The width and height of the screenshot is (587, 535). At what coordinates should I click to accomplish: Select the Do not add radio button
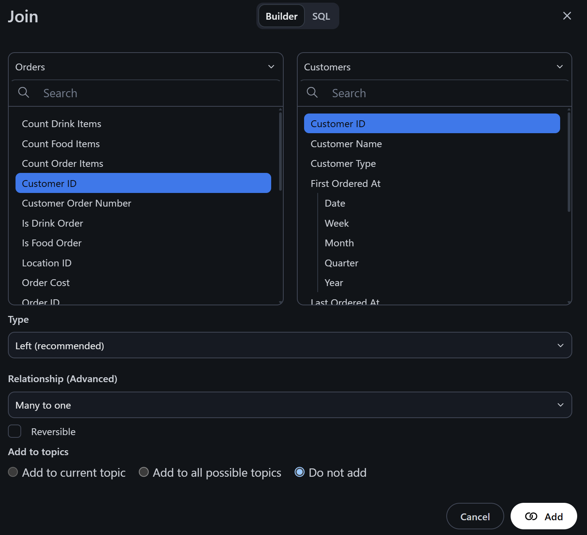click(x=300, y=472)
